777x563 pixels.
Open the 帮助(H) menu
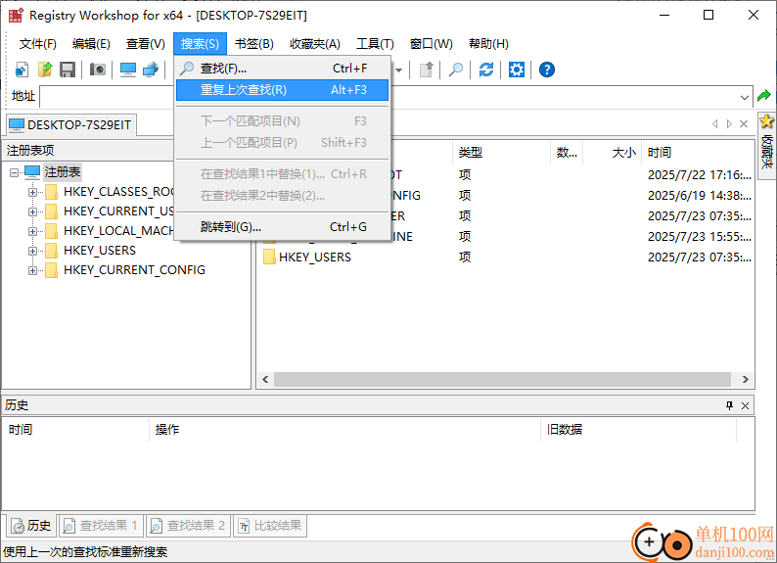click(488, 44)
